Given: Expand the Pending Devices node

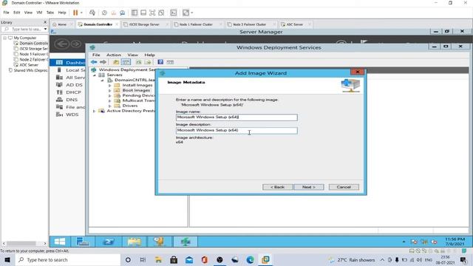Looking at the screenshot, I should pyautogui.click(x=110, y=95).
